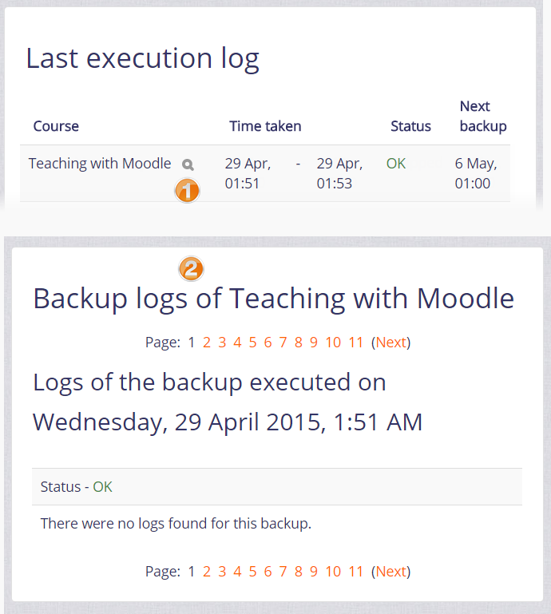Select page 8 in top pagination
The height and width of the screenshot is (614, 551).
pos(298,343)
